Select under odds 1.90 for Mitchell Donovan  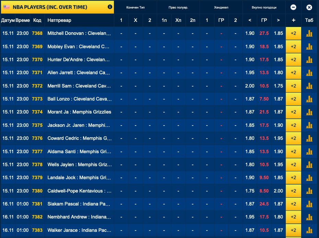coord(250,34)
